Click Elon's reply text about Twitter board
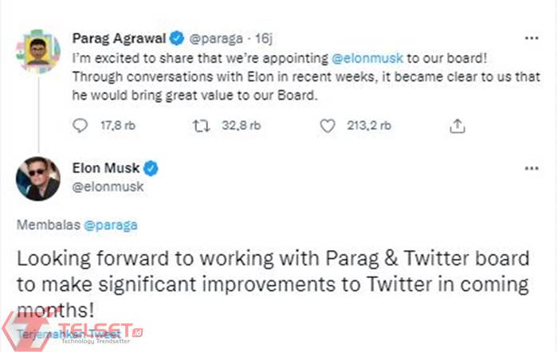558x352 pixels. 271,284
